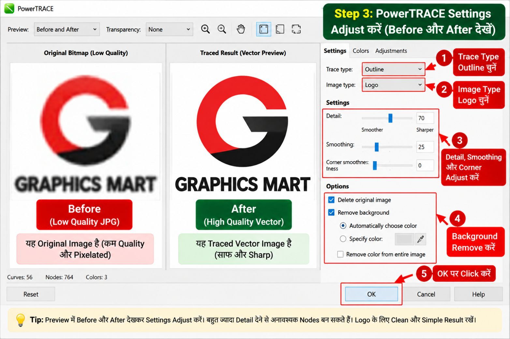Screen dimensions: 510x339
Task: Uncheck Delete original image
Action: [x=331, y=200]
